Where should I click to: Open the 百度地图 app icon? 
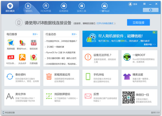[x=33, y=57]
